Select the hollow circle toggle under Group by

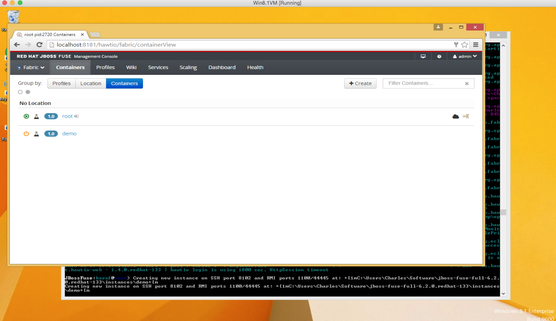click(x=20, y=92)
